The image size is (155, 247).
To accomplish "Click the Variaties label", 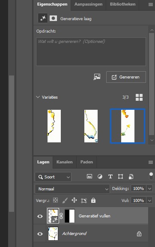I will coord(50,97).
